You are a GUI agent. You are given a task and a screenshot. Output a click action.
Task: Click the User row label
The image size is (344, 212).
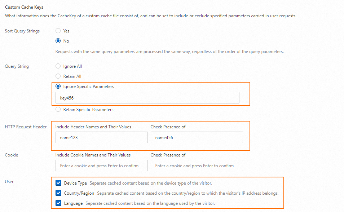pos(9,182)
